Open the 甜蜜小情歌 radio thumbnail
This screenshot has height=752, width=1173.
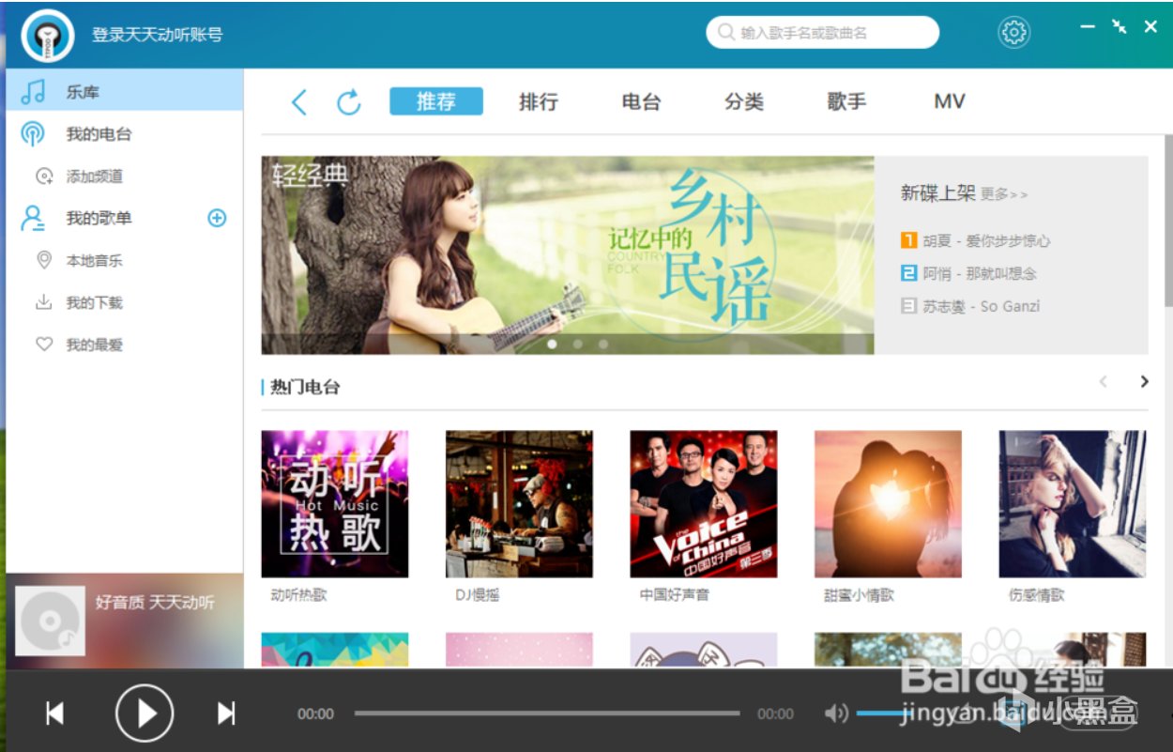(x=888, y=504)
